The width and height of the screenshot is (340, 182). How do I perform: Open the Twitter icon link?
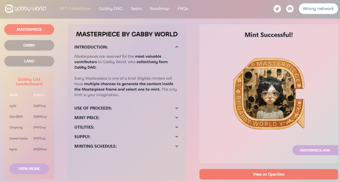(277, 9)
